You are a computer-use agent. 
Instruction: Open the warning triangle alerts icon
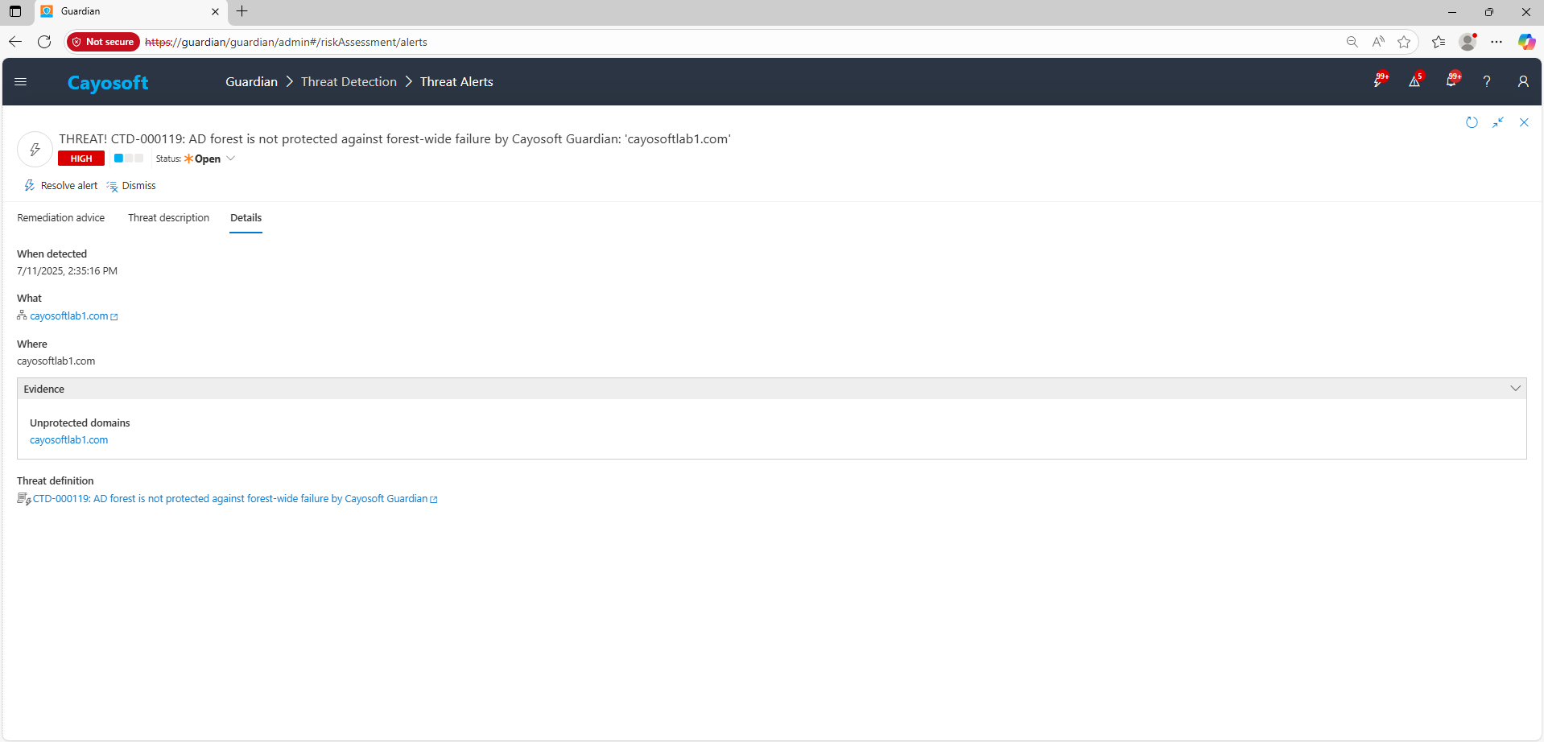tap(1414, 81)
